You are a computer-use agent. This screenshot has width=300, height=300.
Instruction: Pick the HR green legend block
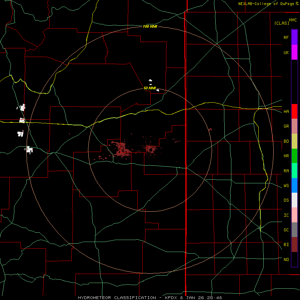pos(294,156)
